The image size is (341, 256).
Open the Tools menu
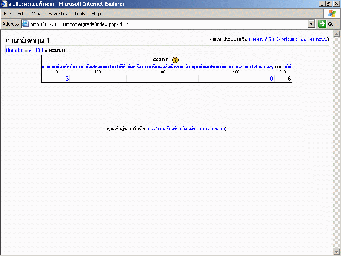80,14
